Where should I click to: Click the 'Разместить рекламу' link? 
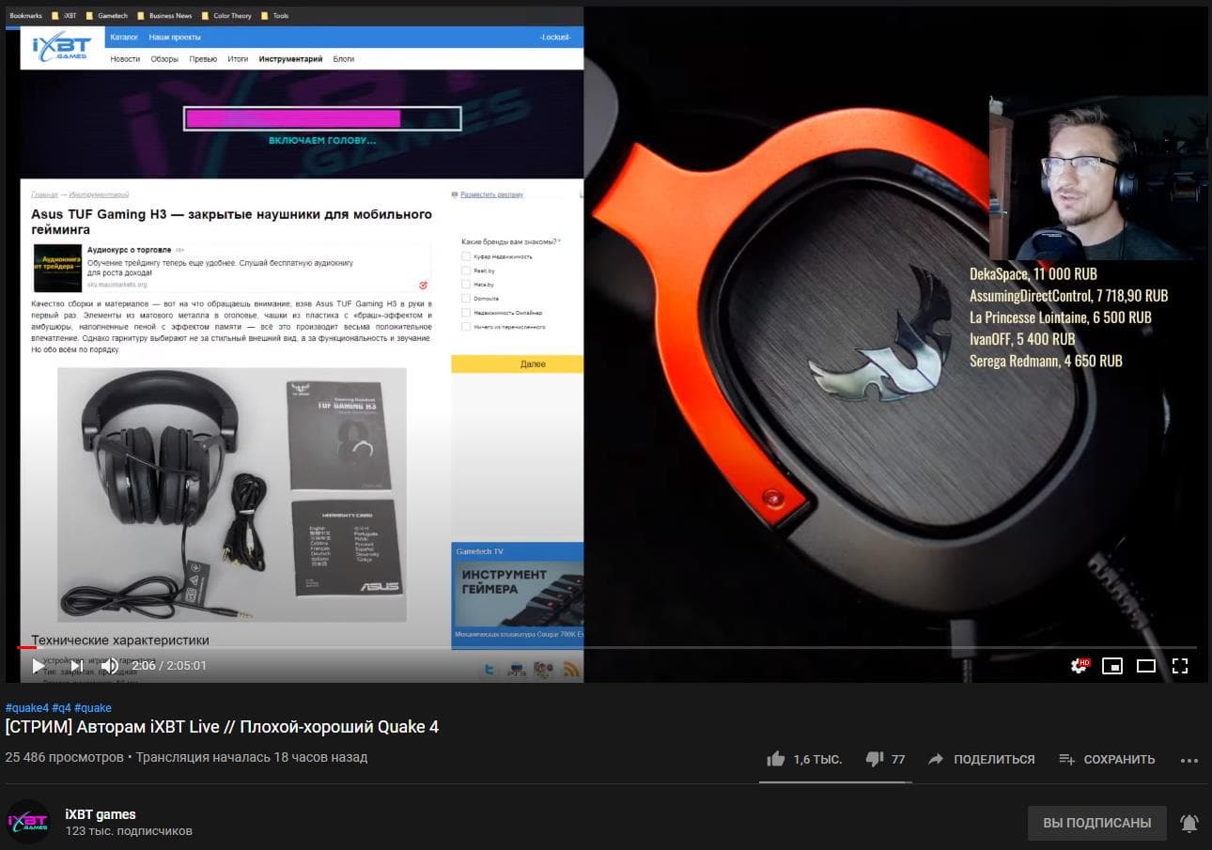pyautogui.click(x=491, y=194)
